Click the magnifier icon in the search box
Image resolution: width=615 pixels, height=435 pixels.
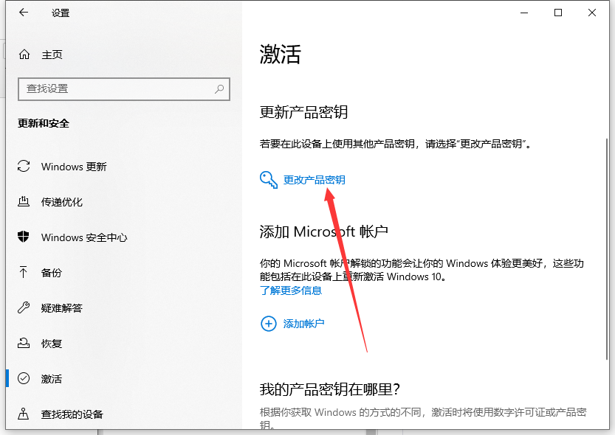219,88
